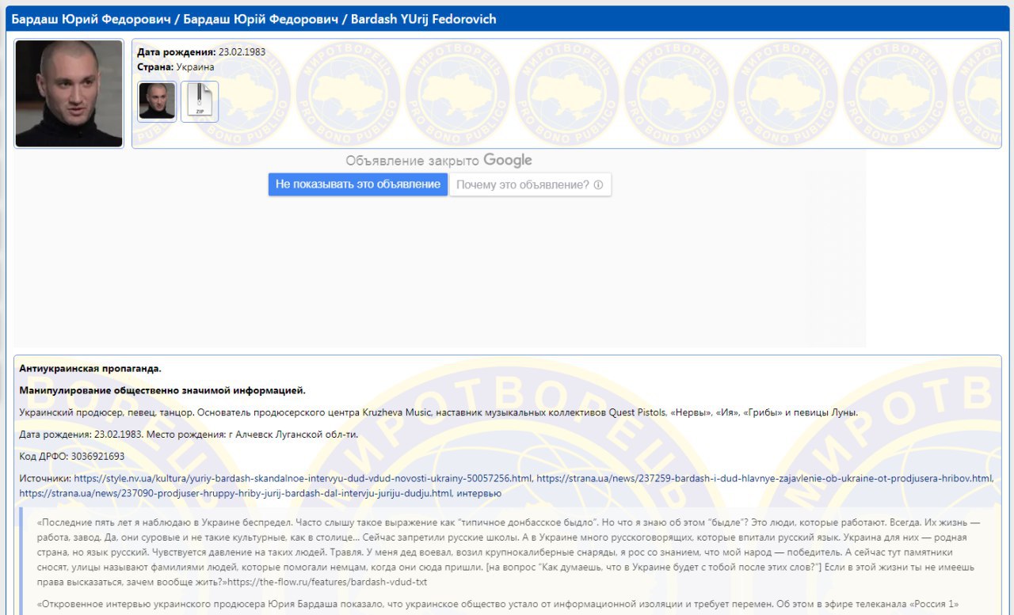Select the 'Код ДРФО: 3036921693' line
Viewport: 1014px width, 615px height.
click(x=72, y=457)
